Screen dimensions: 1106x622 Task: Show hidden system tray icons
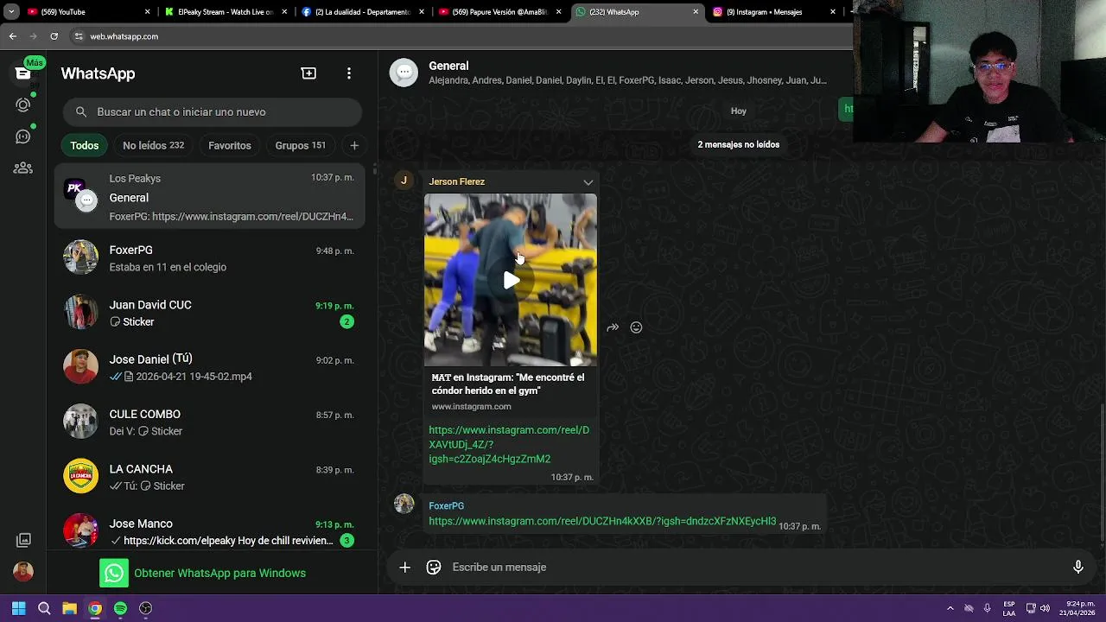[x=950, y=608]
